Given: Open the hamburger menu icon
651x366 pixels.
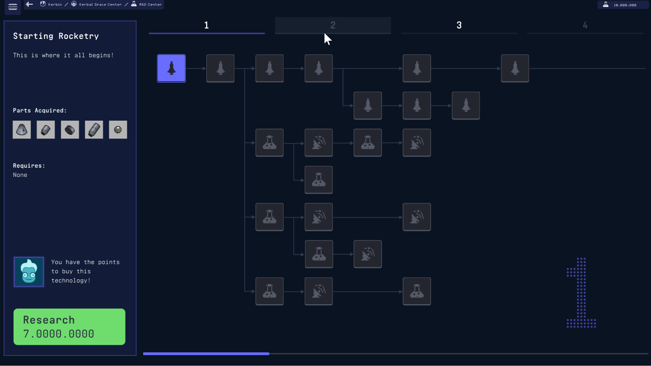Looking at the screenshot, I should tap(13, 7).
